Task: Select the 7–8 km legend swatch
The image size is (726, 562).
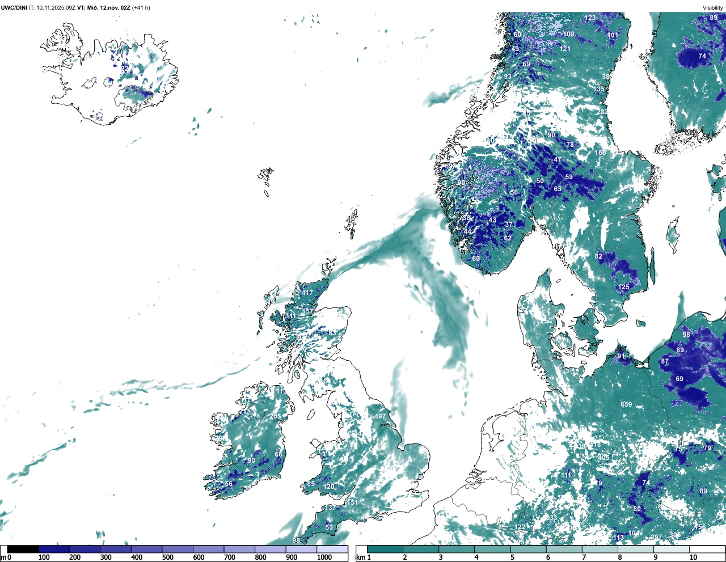Action: (601, 549)
